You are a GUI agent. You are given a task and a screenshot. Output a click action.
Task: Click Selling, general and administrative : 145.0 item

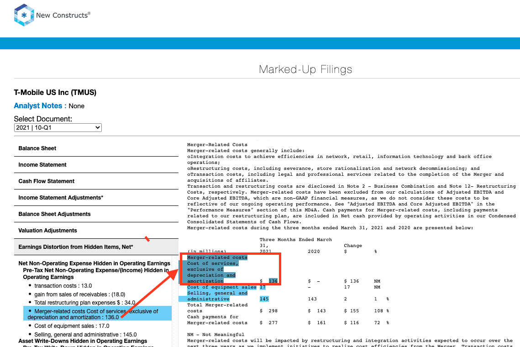pos(85,335)
